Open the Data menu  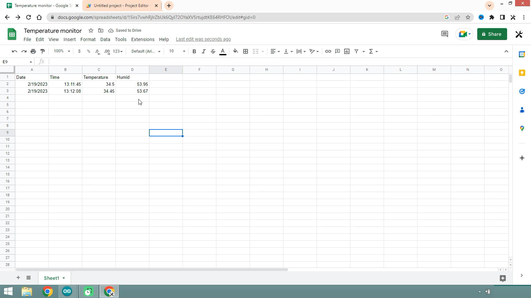105,39
